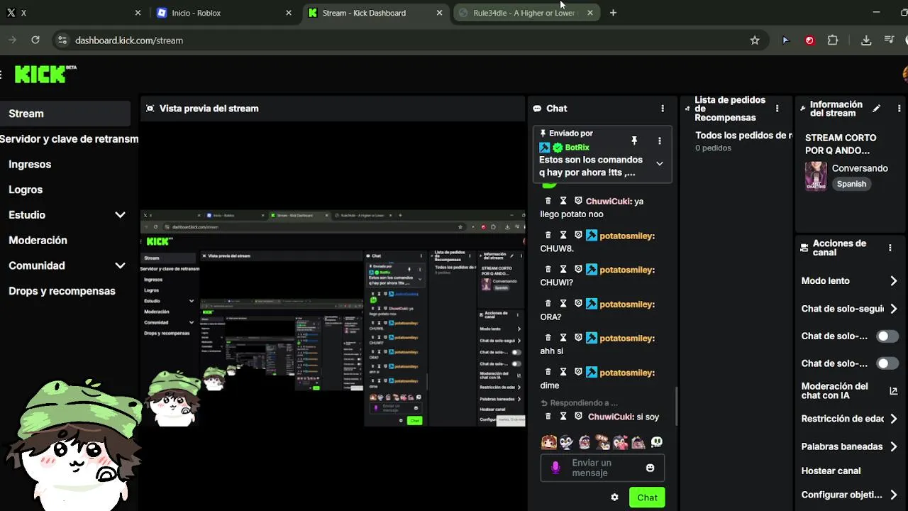The width and height of the screenshot is (908, 511).
Task: Open Ingresos in the sidebar
Action: [30, 164]
